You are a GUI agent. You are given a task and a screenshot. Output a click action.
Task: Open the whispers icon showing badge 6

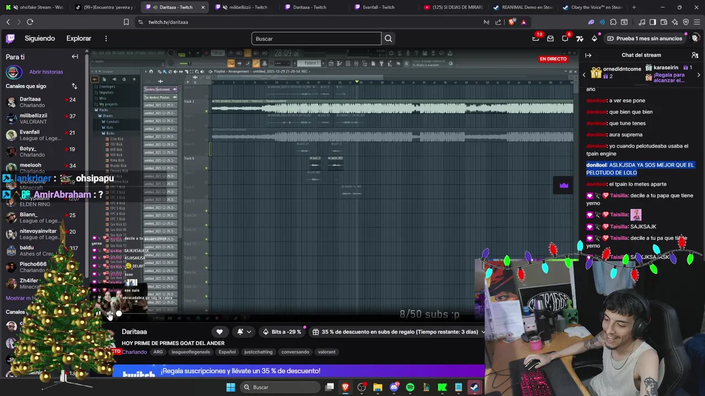pos(565,38)
